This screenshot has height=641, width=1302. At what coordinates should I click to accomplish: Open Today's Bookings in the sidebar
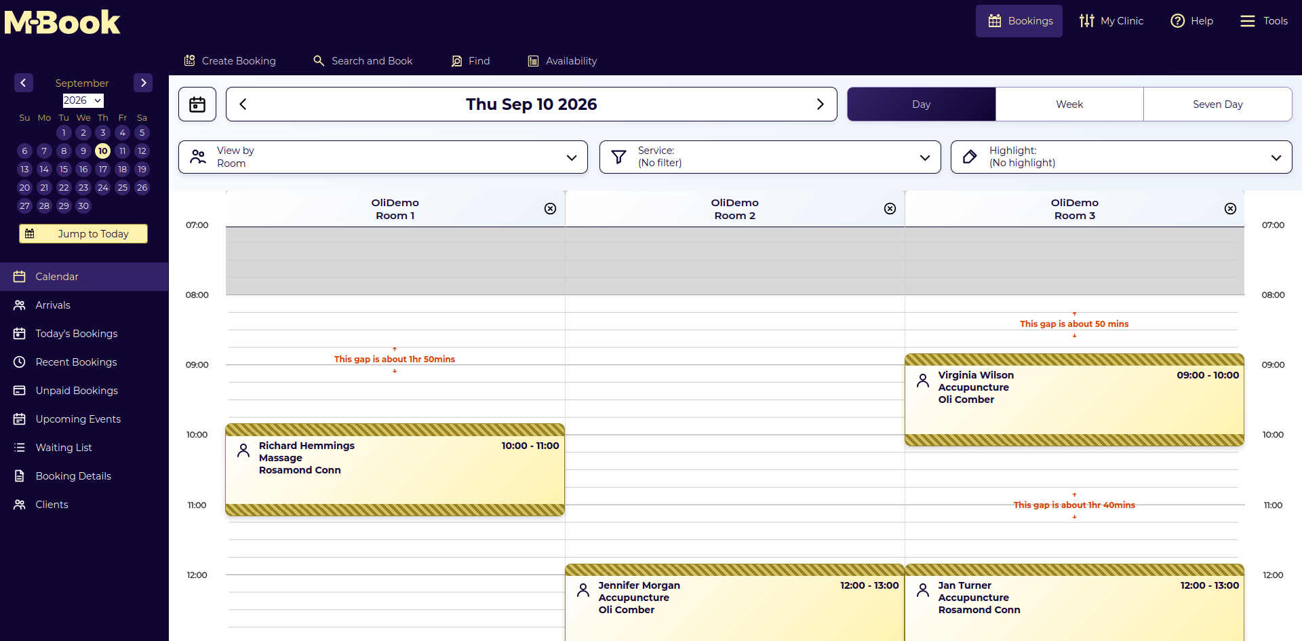point(84,334)
